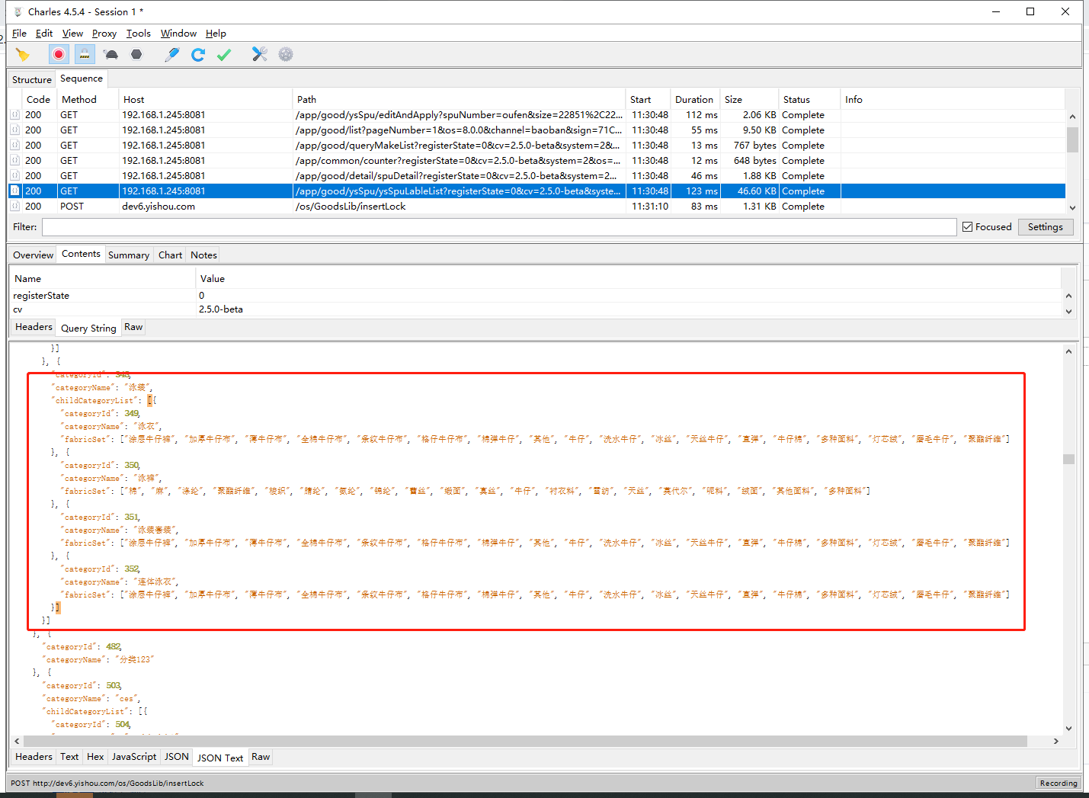Select the Query String tab
The height and width of the screenshot is (798, 1089).
[88, 328]
